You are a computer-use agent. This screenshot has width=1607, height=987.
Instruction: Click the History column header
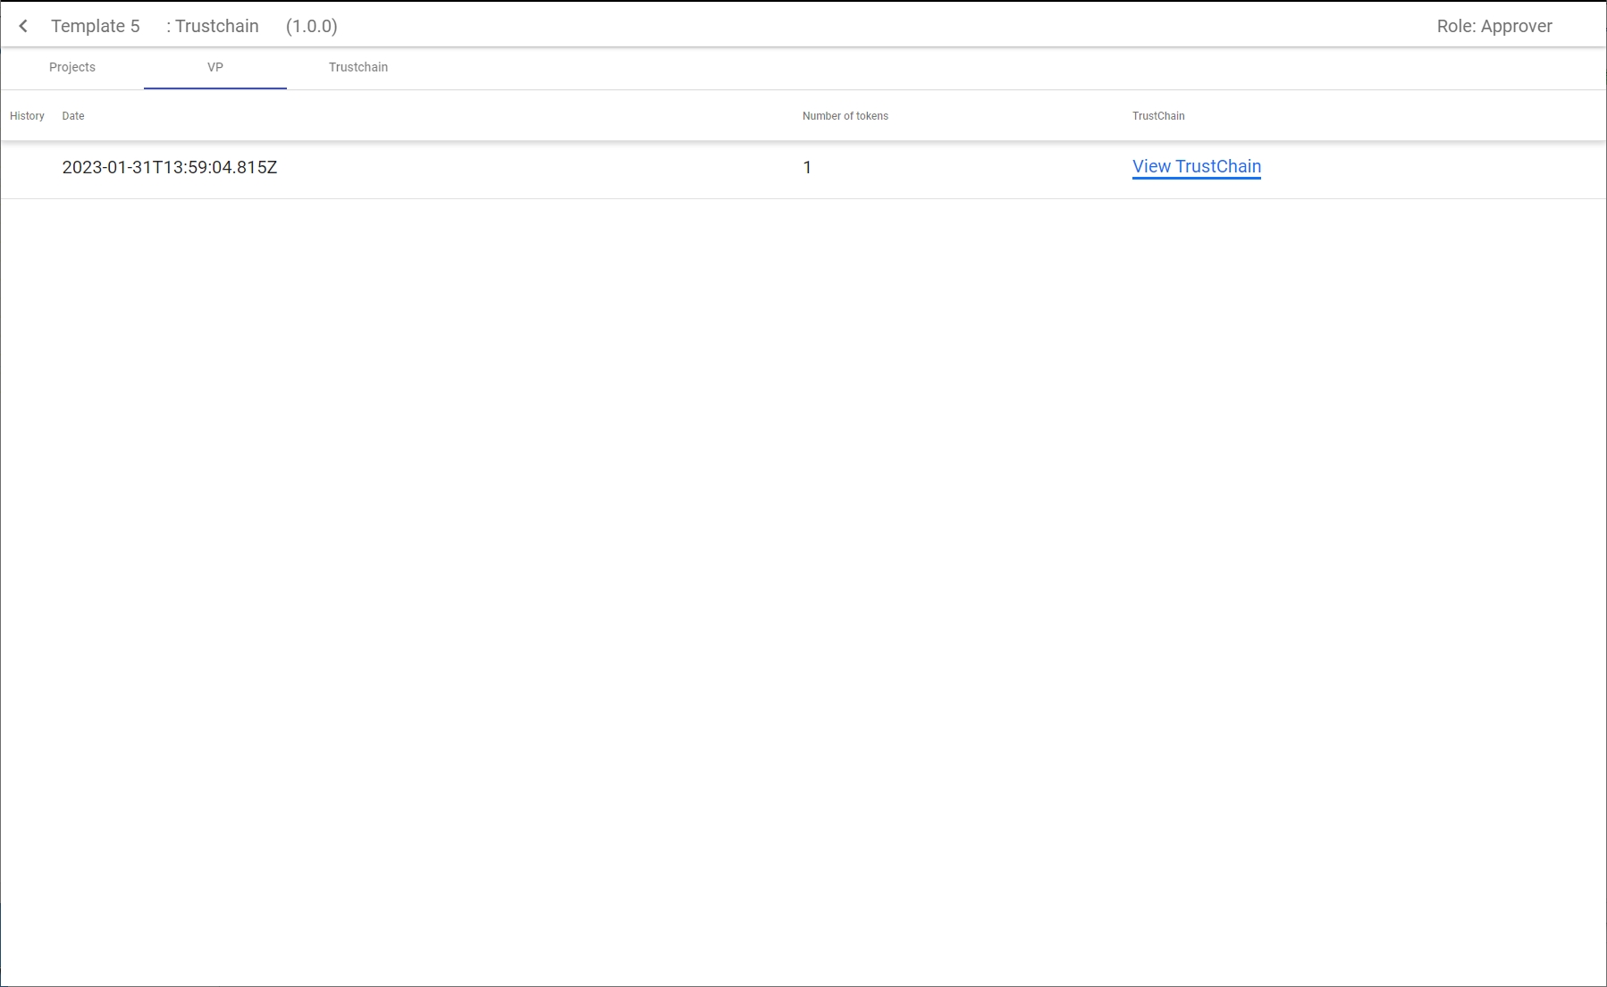click(27, 116)
